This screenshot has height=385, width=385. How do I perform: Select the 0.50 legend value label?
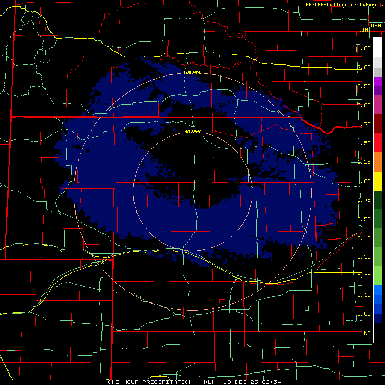(x=364, y=219)
